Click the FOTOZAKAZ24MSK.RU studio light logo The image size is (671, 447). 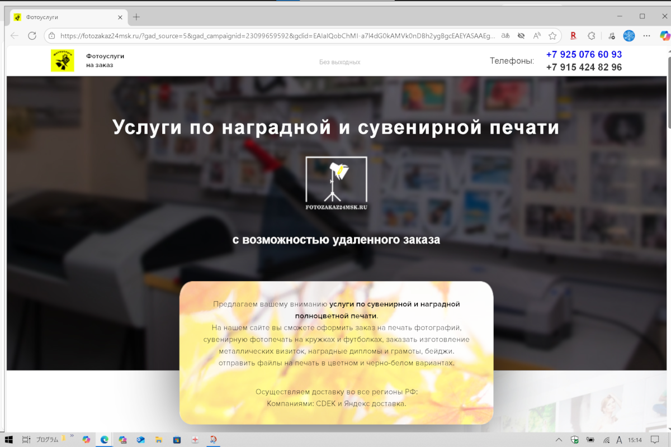coord(336,183)
